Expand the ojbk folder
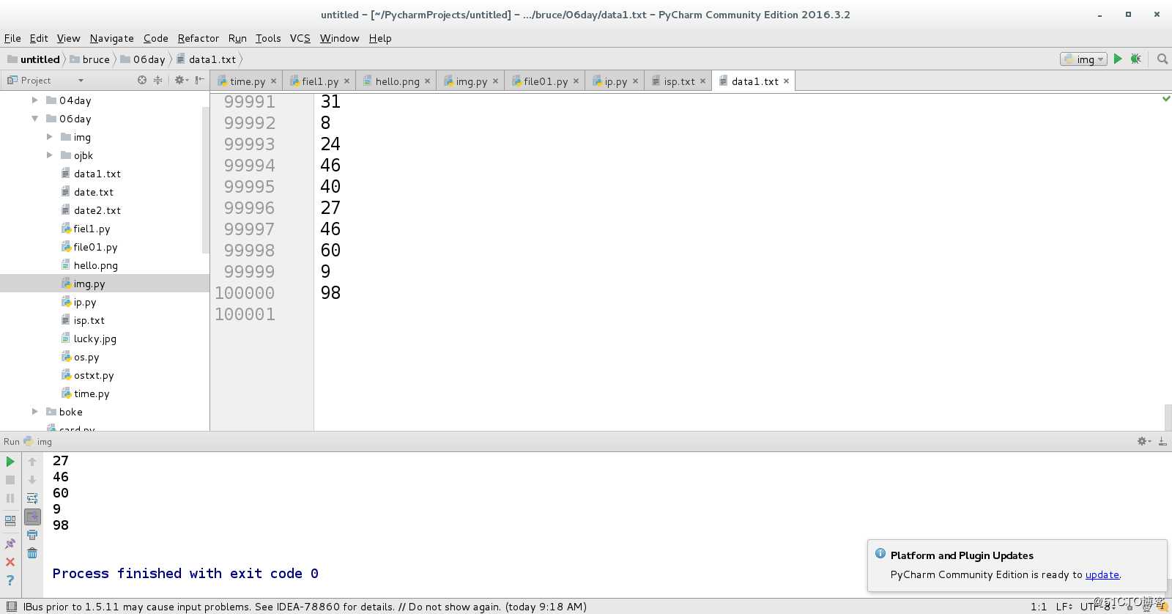Image resolution: width=1172 pixels, height=614 pixels. click(x=49, y=155)
